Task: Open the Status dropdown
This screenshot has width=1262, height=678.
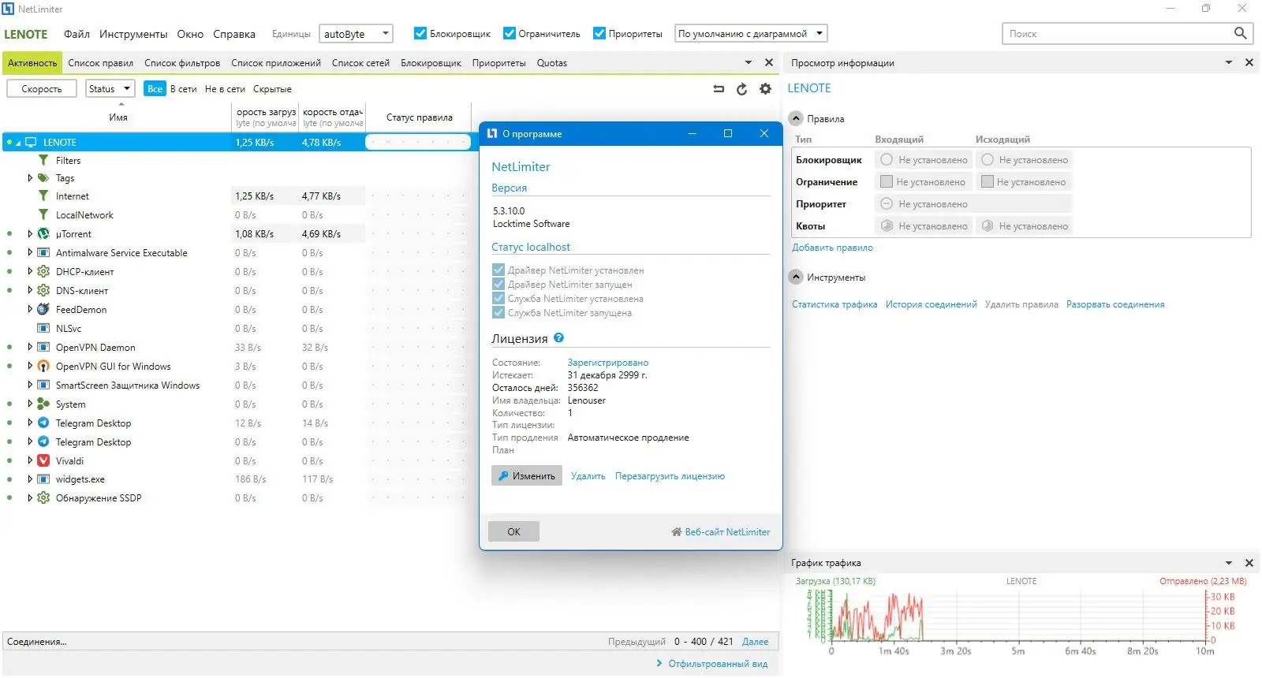Action: (110, 89)
